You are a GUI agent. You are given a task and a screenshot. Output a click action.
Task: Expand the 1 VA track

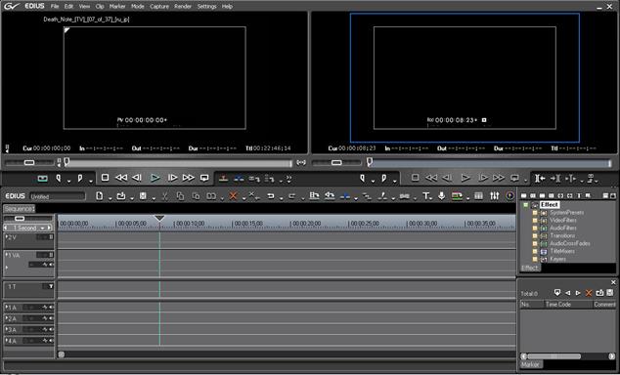coord(7,254)
